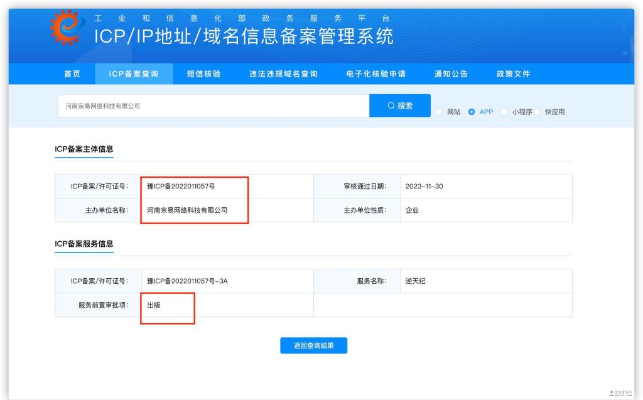Open the 通知公告 page
The width and height of the screenshot is (643, 400).
pos(451,74)
